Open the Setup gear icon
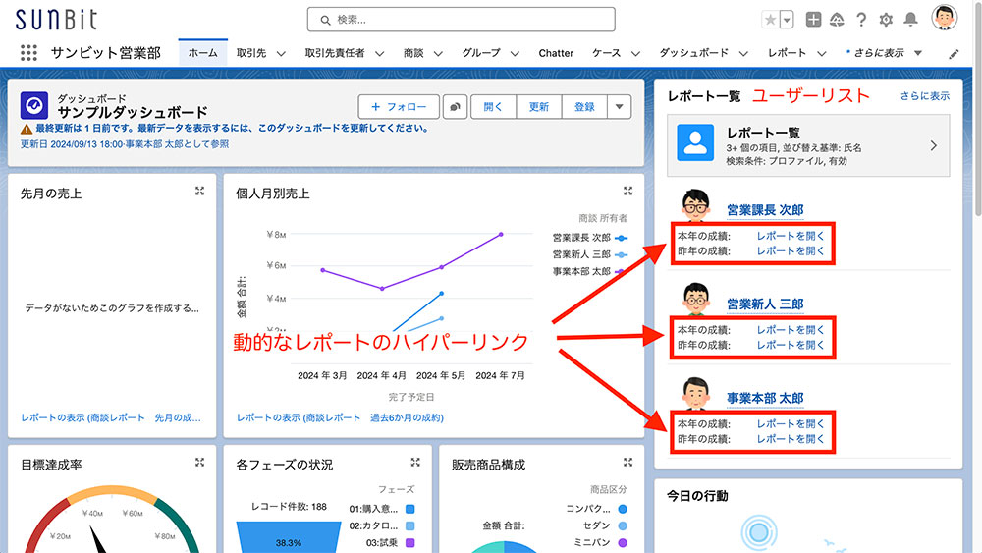The image size is (982, 553). pyautogui.click(x=886, y=20)
